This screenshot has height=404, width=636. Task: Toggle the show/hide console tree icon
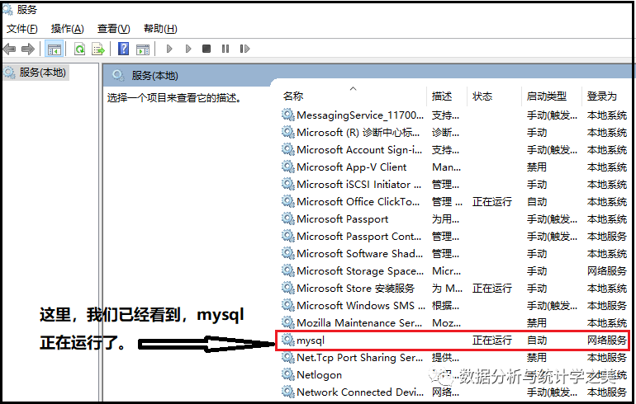54,49
